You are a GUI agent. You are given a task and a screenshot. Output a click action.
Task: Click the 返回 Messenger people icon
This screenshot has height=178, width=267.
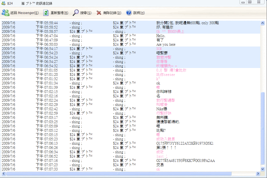[6, 13]
